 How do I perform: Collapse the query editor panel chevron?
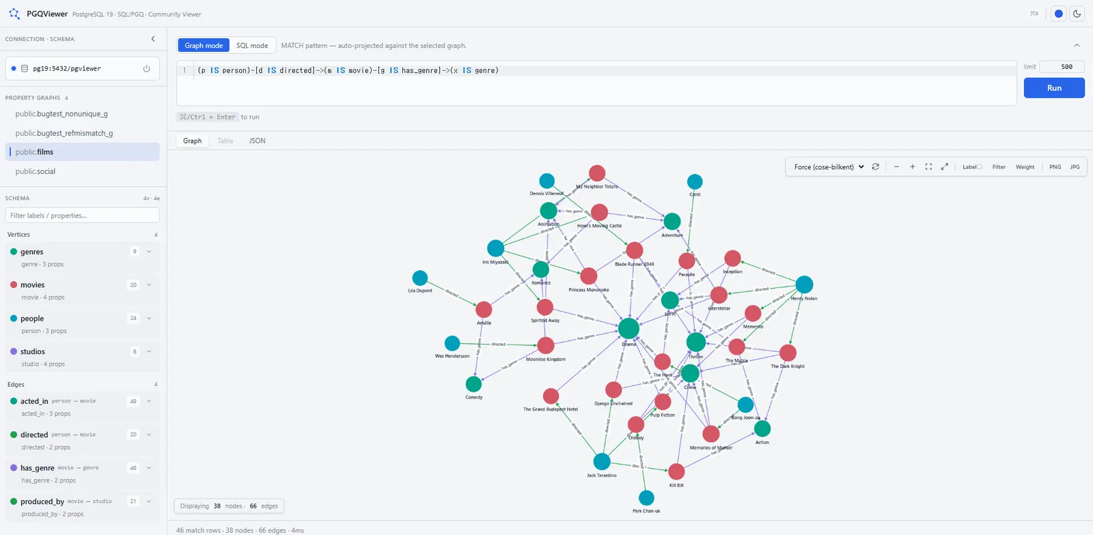1077,46
